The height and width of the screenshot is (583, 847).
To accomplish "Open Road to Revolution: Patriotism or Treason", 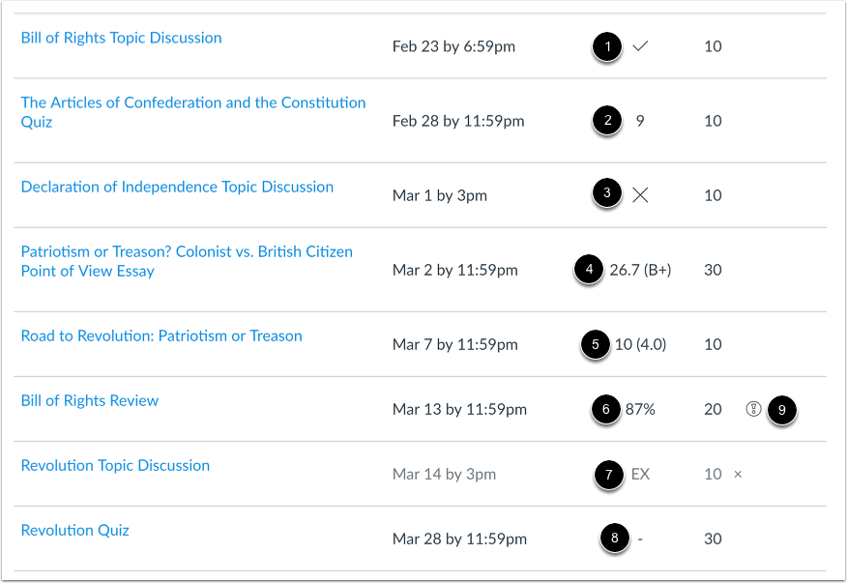I will (161, 336).
